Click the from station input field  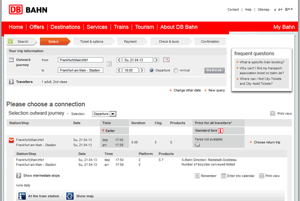coord(80,60)
